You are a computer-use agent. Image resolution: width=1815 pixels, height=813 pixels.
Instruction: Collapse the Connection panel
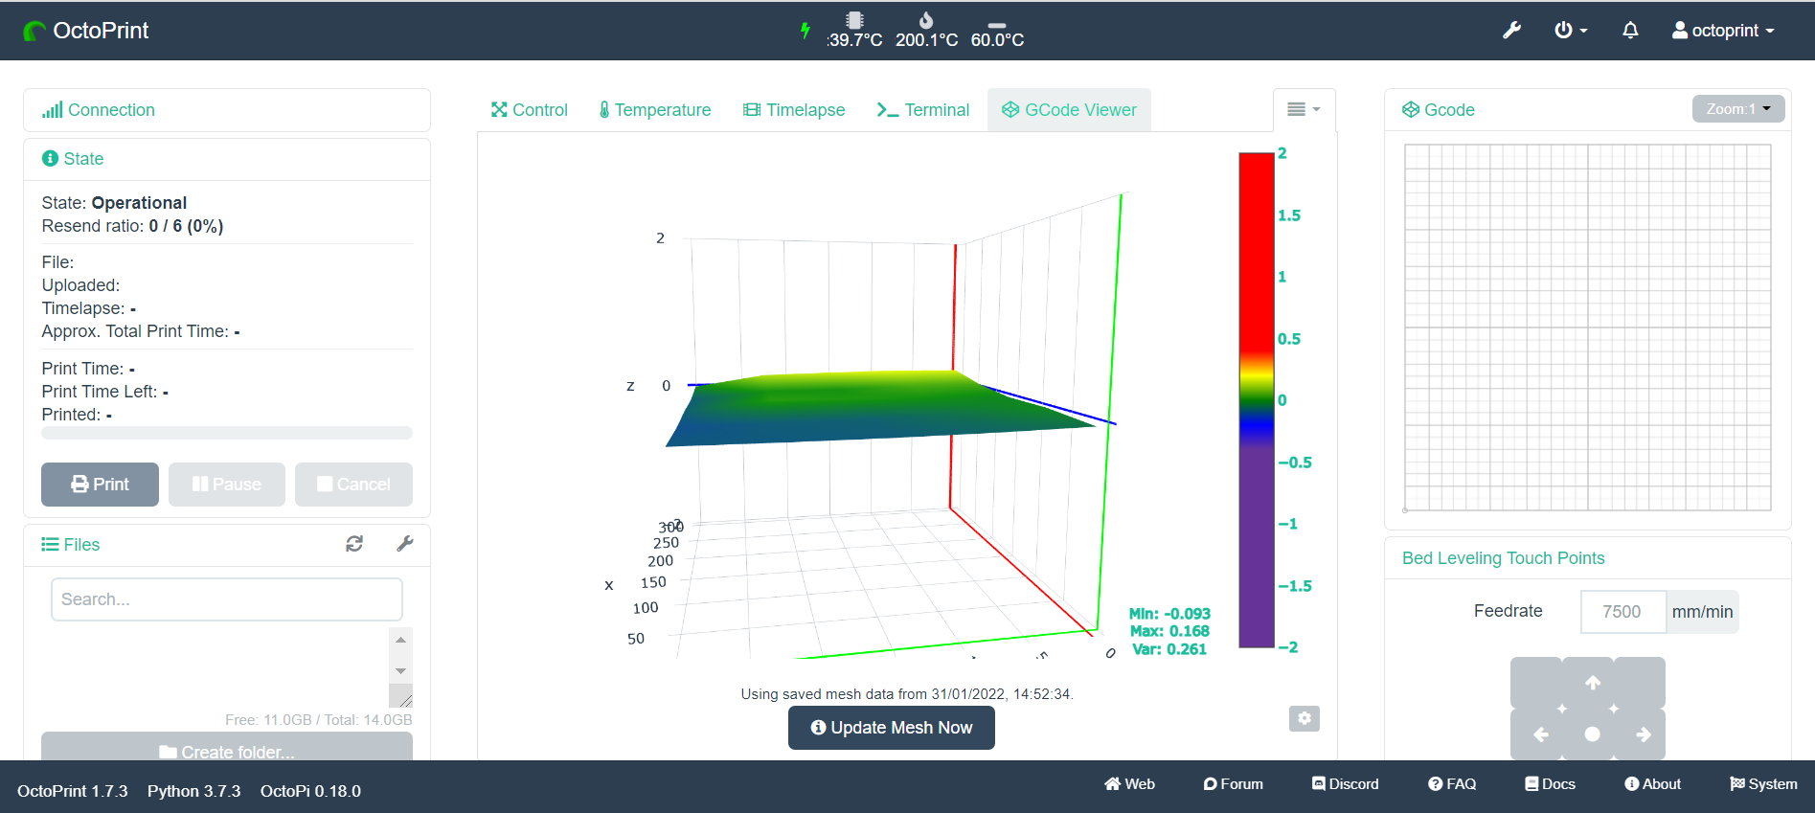coord(111,110)
